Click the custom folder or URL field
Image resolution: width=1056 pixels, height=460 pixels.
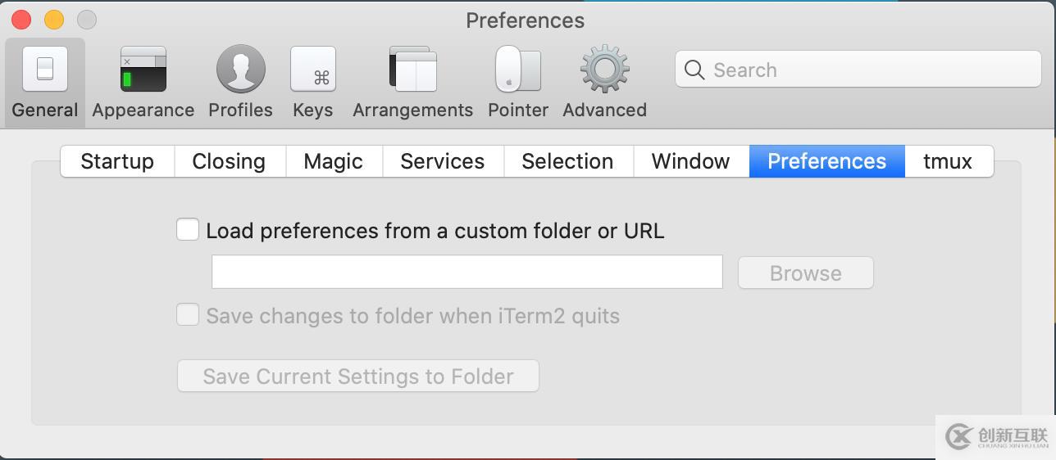point(467,273)
